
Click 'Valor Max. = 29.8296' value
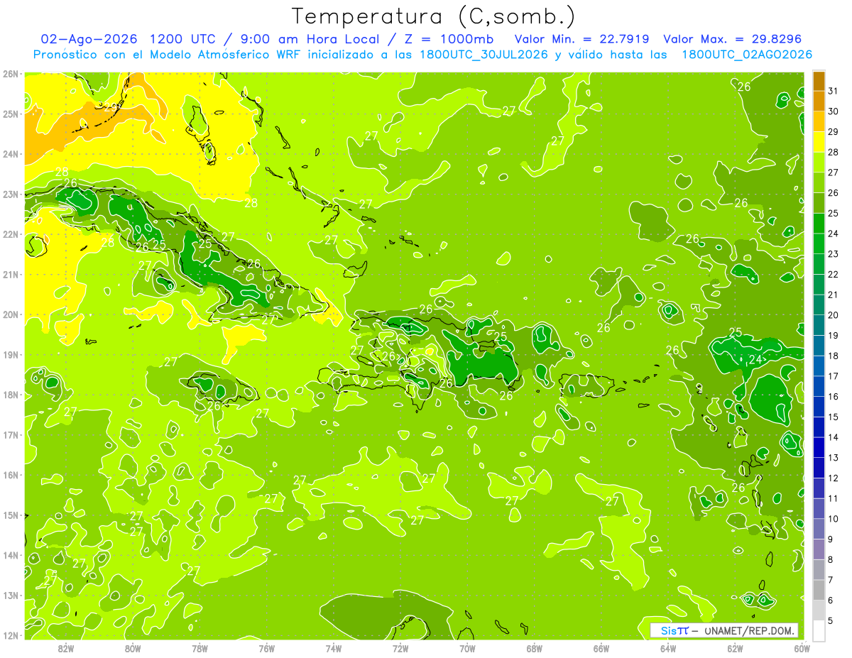[x=734, y=38]
